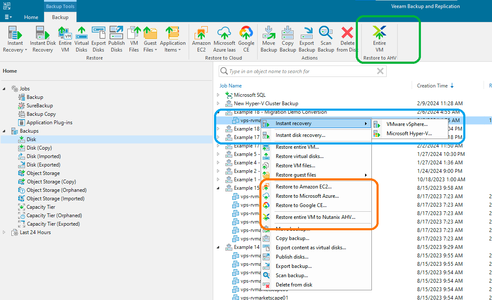Viewport: 492px width, 300px height.
Task: Pick VMware vSphere in submenu
Action: (x=410, y=124)
